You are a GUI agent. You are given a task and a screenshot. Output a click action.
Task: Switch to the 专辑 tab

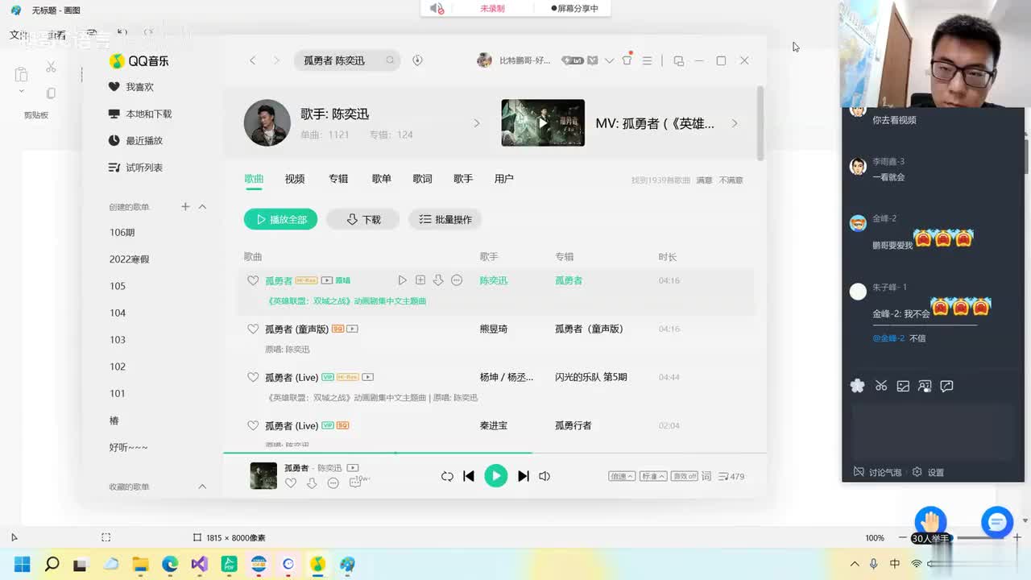[338, 179]
